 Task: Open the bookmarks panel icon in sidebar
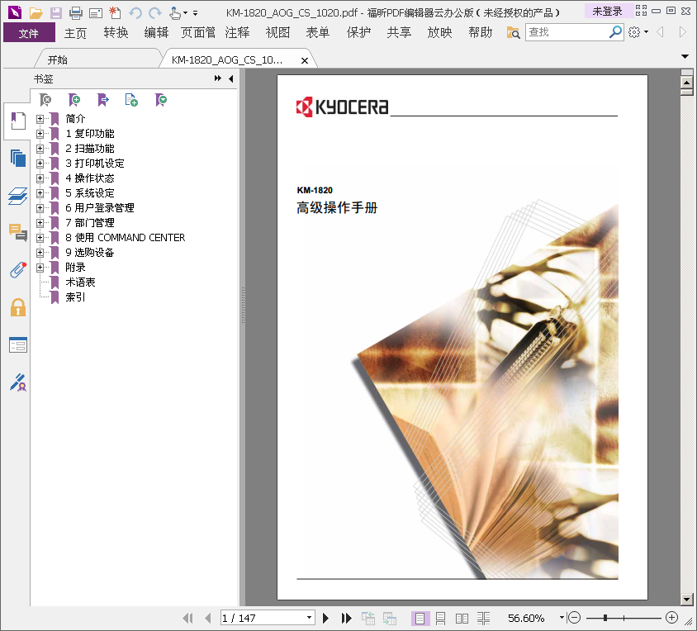[x=18, y=121]
